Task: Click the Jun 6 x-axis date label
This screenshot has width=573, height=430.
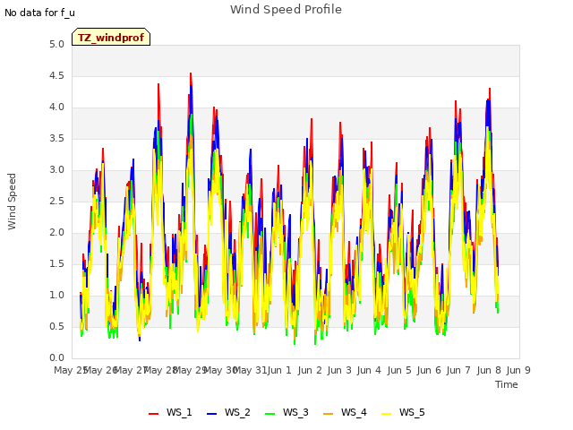Action: point(429,370)
